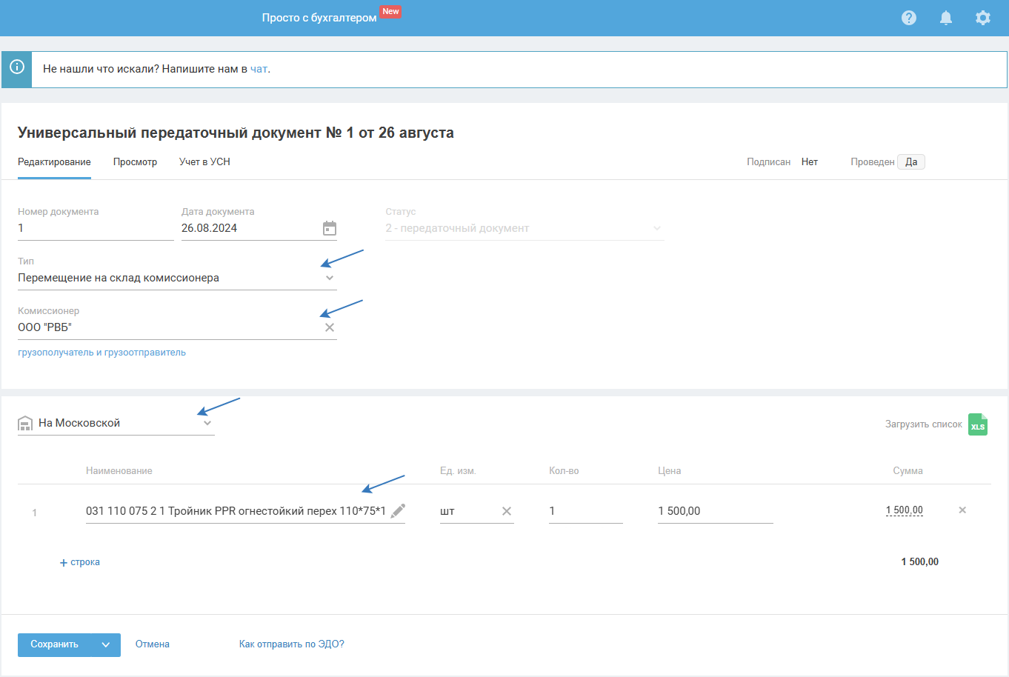Switch to Просмотр tab
This screenshot has height=677, width=1009.
(x=135, y=162)
